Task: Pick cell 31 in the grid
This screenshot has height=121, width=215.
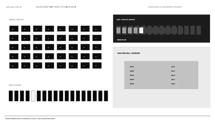Action: 49,38
